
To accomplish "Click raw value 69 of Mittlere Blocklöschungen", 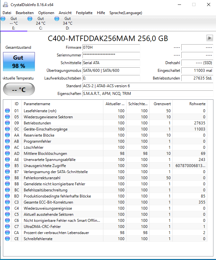I will point(203,154).
